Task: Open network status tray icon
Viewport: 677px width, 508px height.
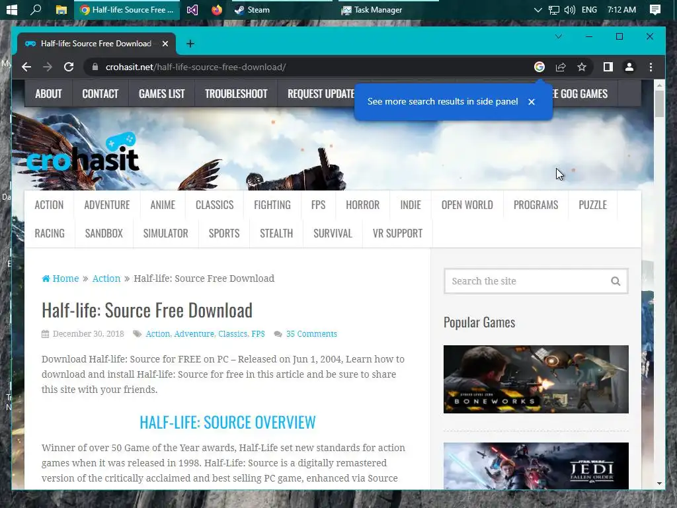Action: 554,9
